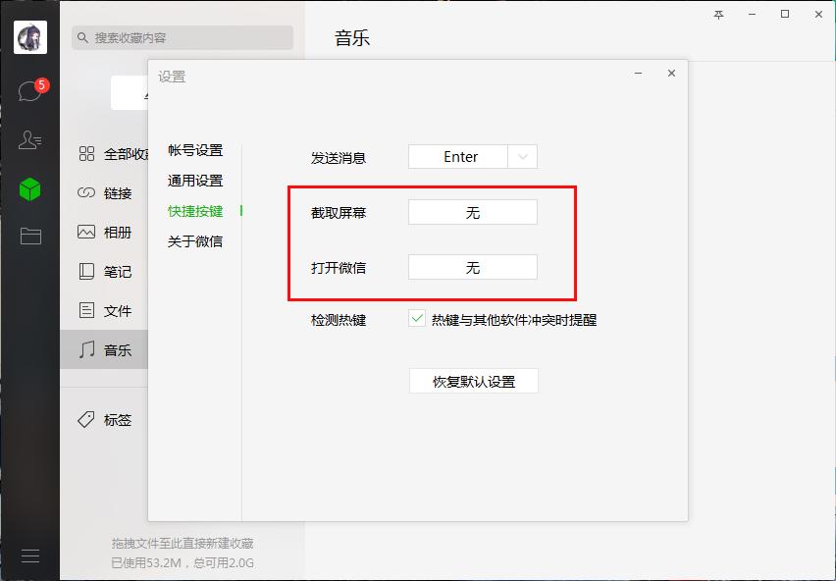836x581 pixels.
Task: Click the 截取屏幕 shortcut input showing 无
Action: pyautogui.click(x=472, y=211)
